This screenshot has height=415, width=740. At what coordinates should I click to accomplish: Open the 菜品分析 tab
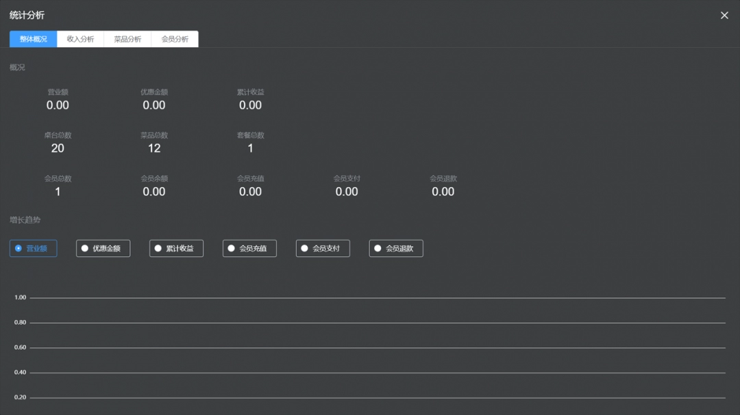click(x=127, y=39)
